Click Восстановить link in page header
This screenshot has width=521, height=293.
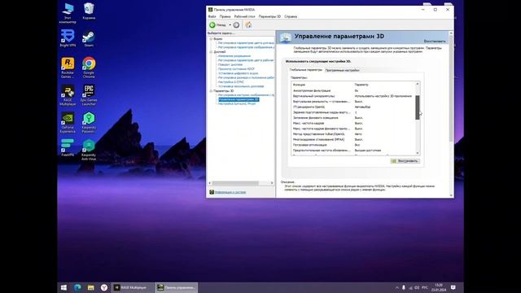click(x=435, y=42)
